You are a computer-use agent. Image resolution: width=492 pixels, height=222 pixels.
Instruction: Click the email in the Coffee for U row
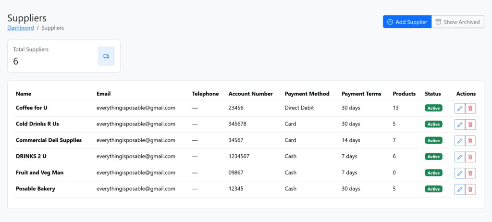(x=136, y=108)
